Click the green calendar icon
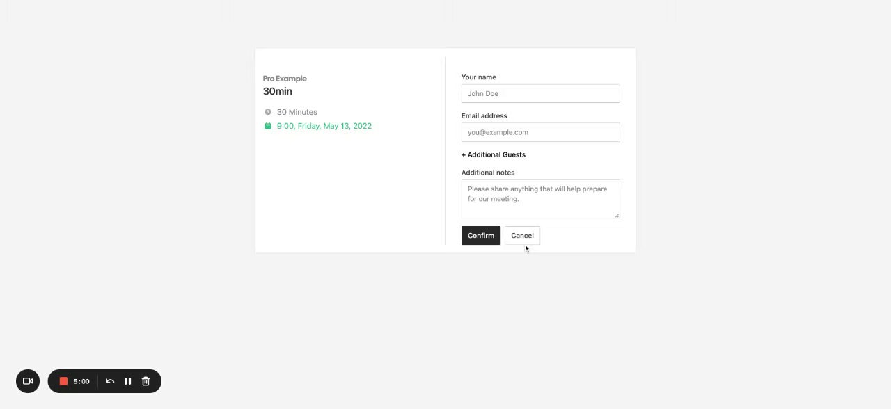This screenshot has height=409, width=891. point(268,126)
